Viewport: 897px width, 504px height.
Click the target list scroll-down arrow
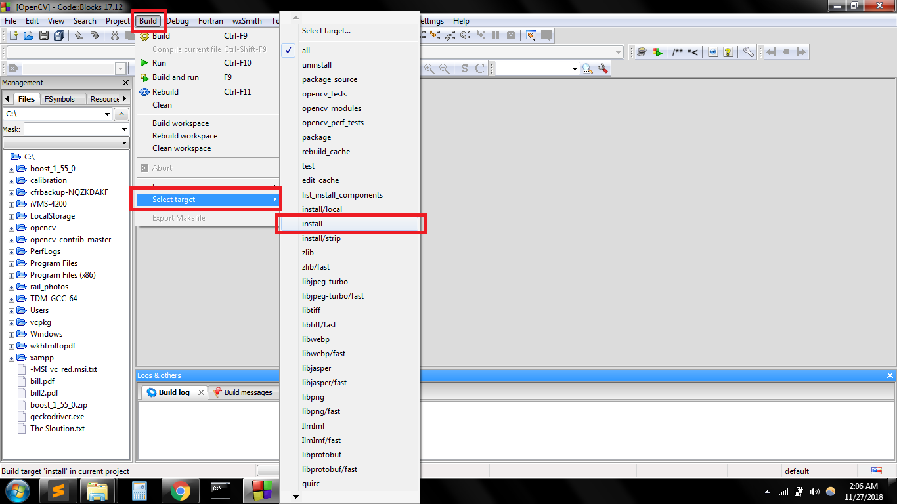(295, 497)
